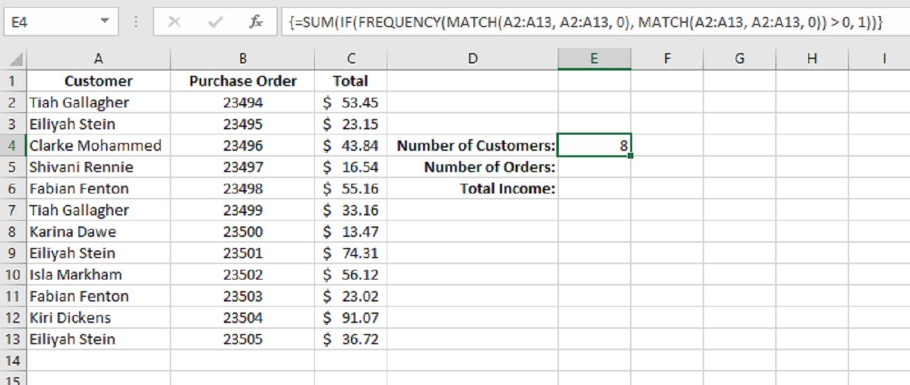Select the Eiliyah Stein cell in row 3

98,124
